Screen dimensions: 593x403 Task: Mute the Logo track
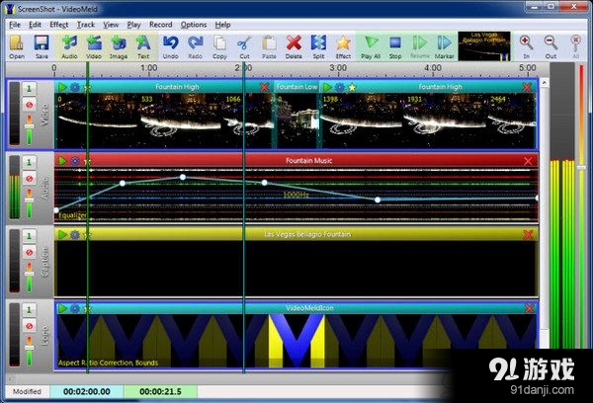pos(29,326)
